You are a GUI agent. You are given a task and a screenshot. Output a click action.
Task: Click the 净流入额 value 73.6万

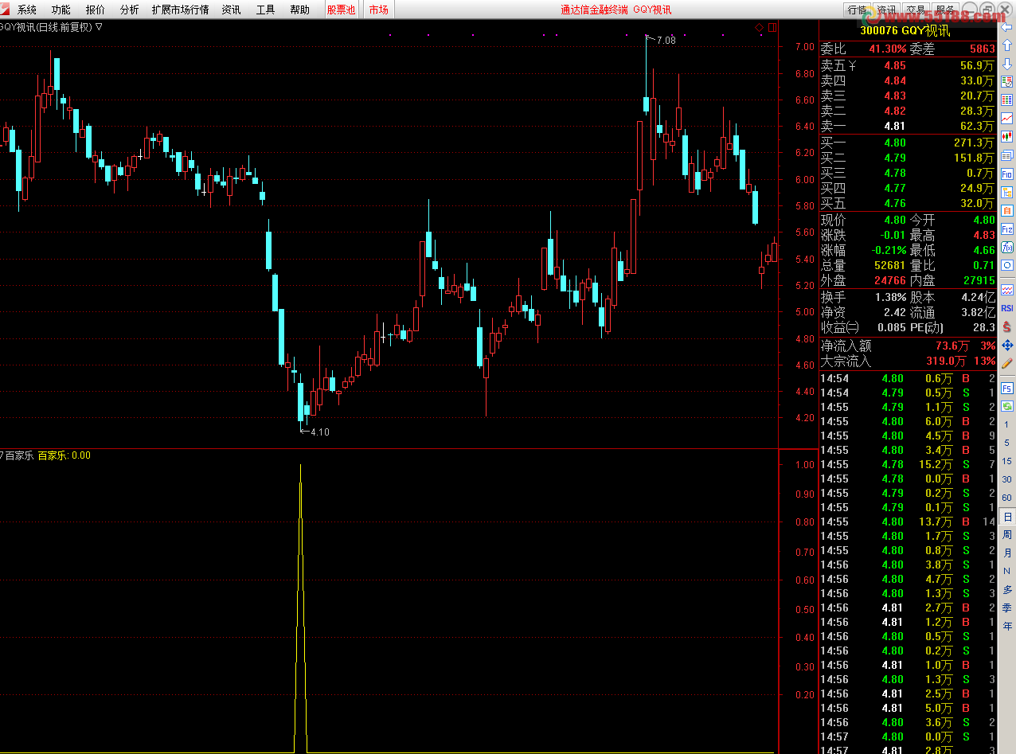[952, 346]
